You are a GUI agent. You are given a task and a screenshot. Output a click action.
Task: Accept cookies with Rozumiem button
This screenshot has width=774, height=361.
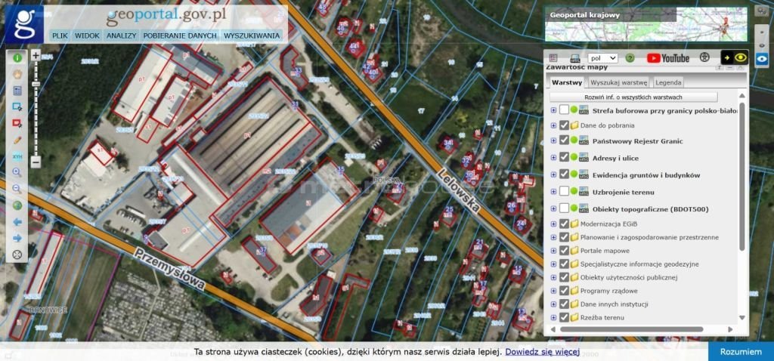[740, 352]
